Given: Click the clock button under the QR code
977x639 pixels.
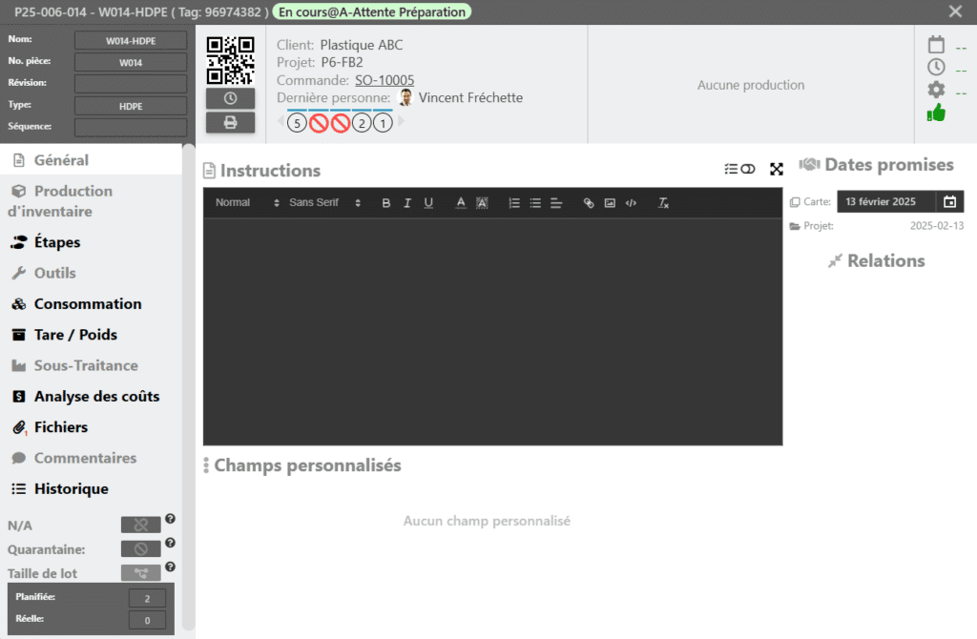Looking at the screenshot, I should click(230, 98).
